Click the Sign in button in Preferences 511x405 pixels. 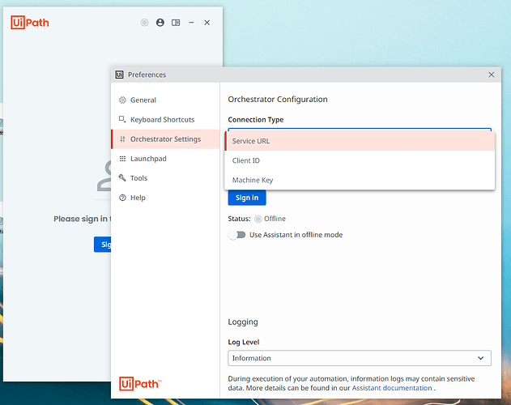(x=247, y=198)
